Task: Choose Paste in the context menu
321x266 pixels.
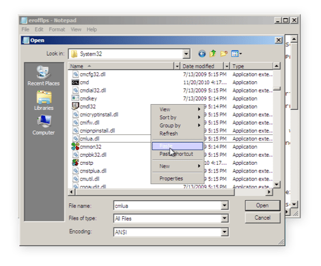Action: click(177, 146)
